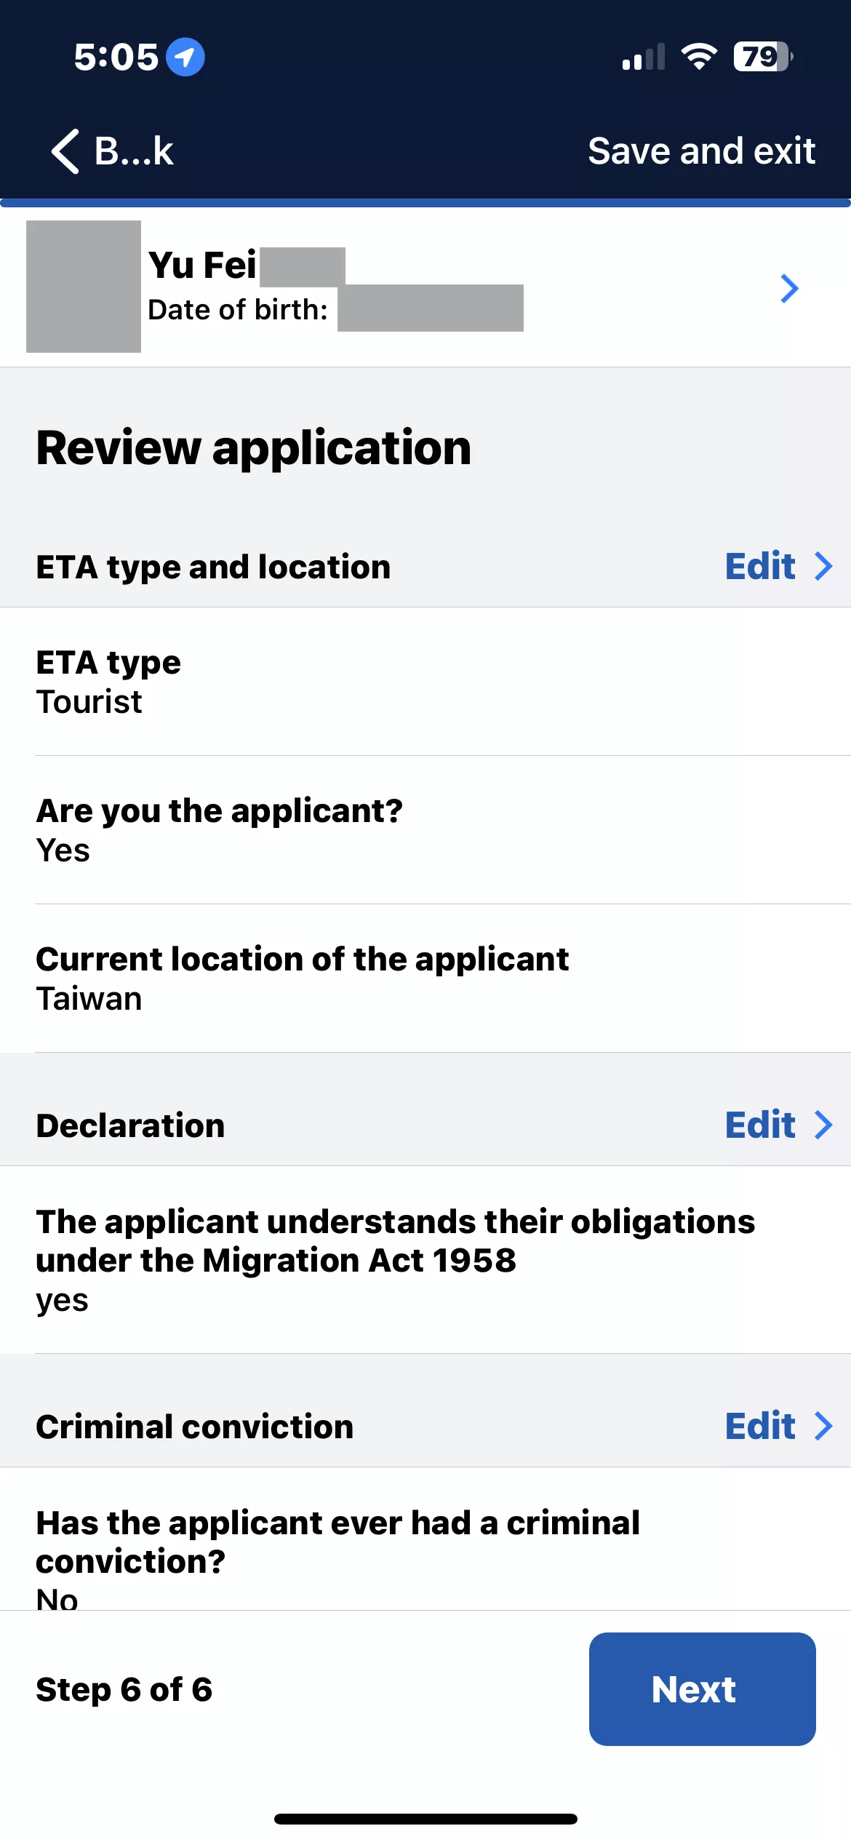Image resolution: width=851 pixels, height=1842 pixels.
Task: Tap the location services arrow icon
Action: (x=185, y=57)
